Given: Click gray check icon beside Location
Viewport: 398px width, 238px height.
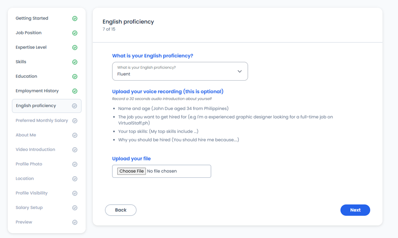Looking at the screenshot, I should coord(75,178).
